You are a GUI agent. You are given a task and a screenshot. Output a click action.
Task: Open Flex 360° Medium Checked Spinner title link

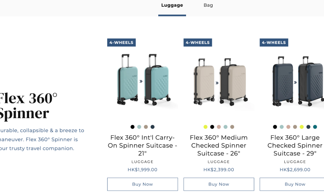(x=219, y=145)
